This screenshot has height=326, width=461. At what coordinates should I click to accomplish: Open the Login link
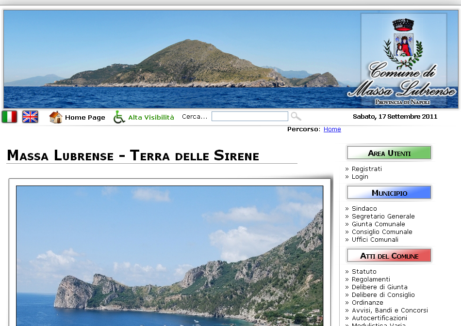tap(360, 177)
